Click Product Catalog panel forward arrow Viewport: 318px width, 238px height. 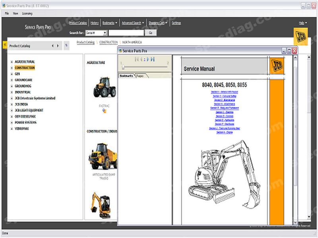coord(58,46)
